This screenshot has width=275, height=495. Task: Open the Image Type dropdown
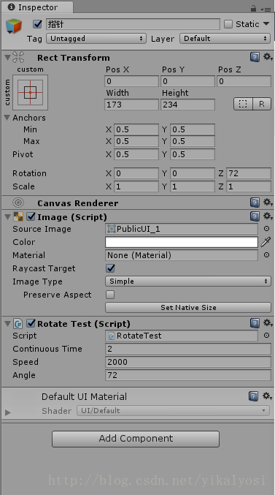point(188,281)
